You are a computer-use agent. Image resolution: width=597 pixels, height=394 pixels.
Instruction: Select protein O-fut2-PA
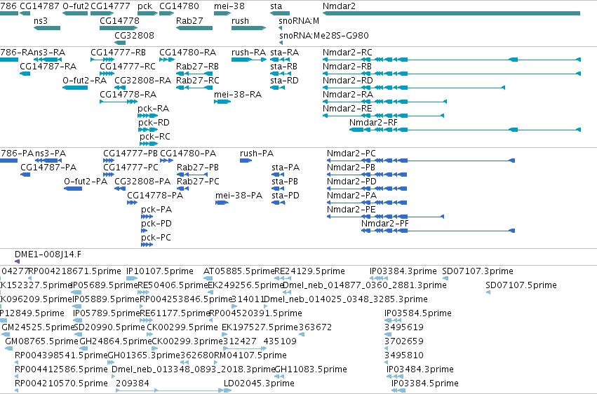(86, 182)
